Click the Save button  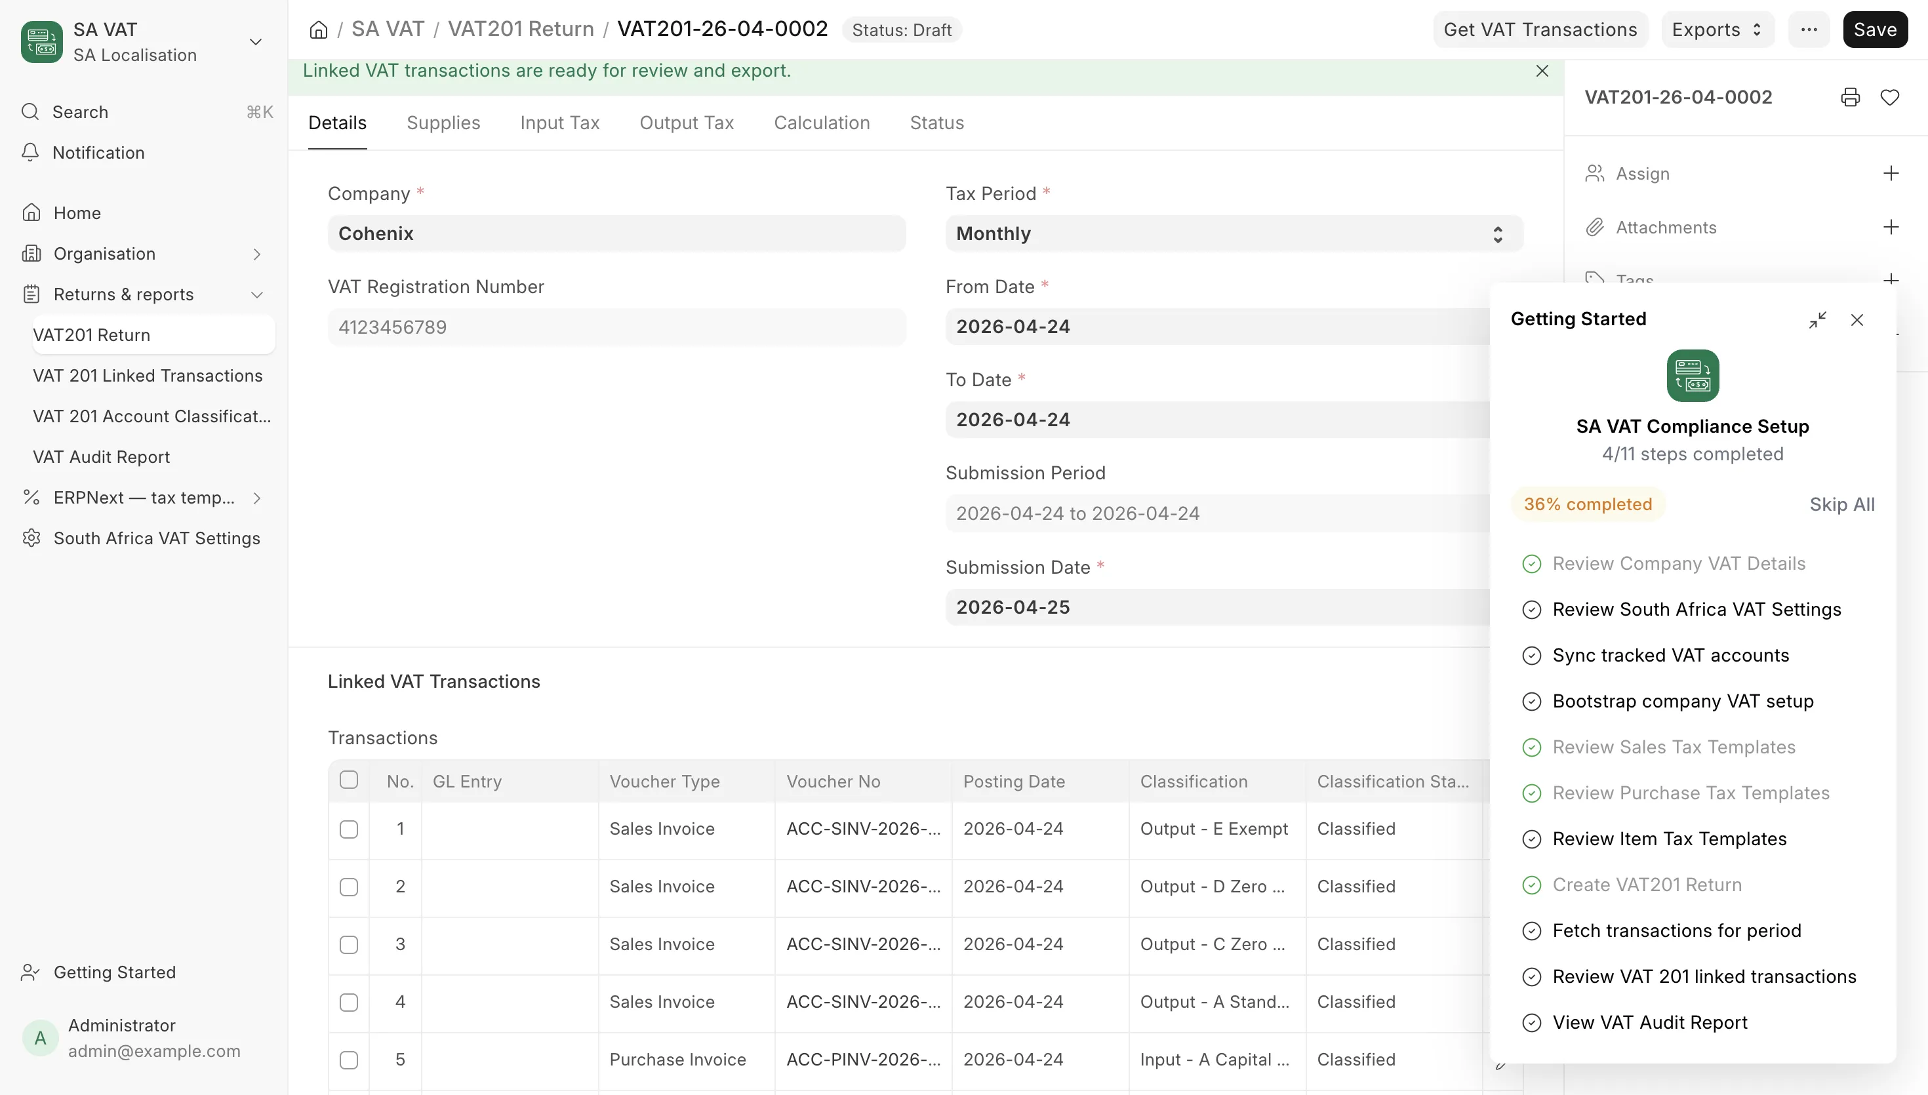(x=1876, y=30)
